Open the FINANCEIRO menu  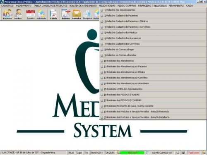coord(144,6)
